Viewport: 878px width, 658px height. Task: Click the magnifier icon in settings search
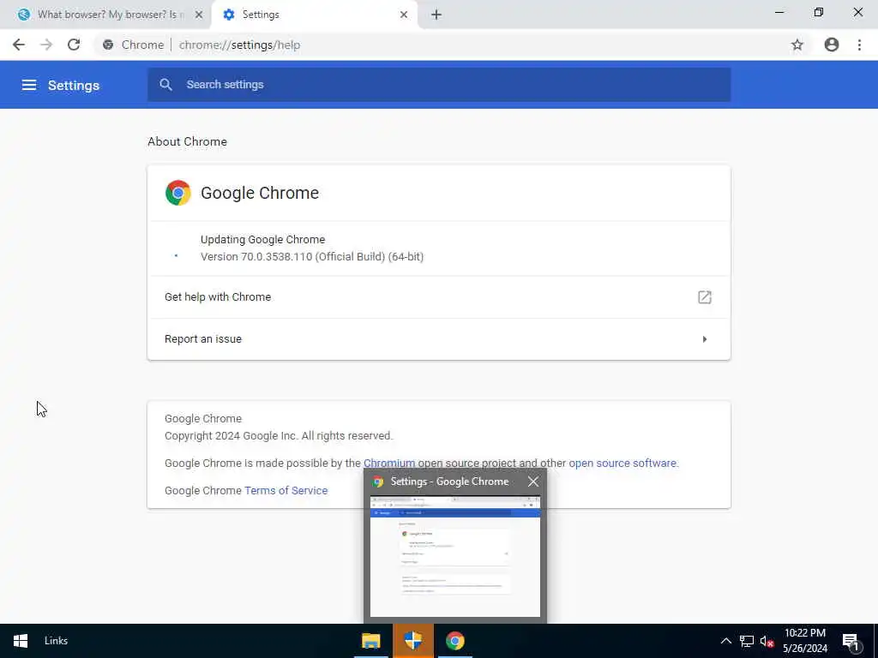tap(165, 85)
